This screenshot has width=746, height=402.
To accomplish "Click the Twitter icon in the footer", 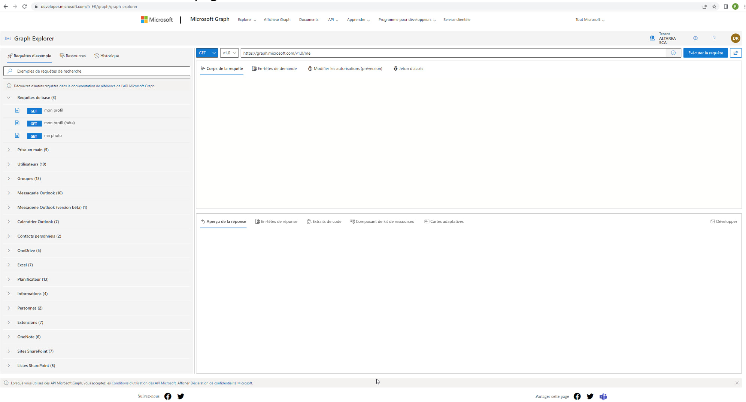I will 181,396.
